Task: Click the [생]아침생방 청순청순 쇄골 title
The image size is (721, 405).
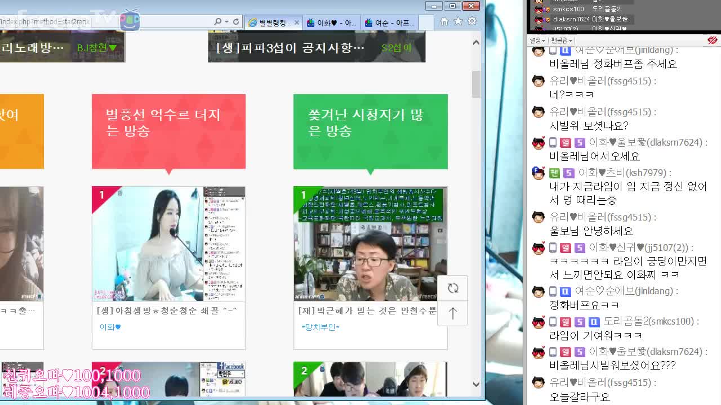Action: [167, 310]
